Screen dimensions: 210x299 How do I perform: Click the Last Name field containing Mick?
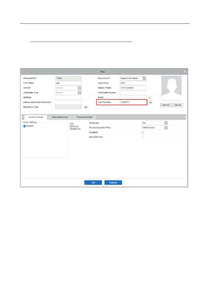(x=133, y=83)
